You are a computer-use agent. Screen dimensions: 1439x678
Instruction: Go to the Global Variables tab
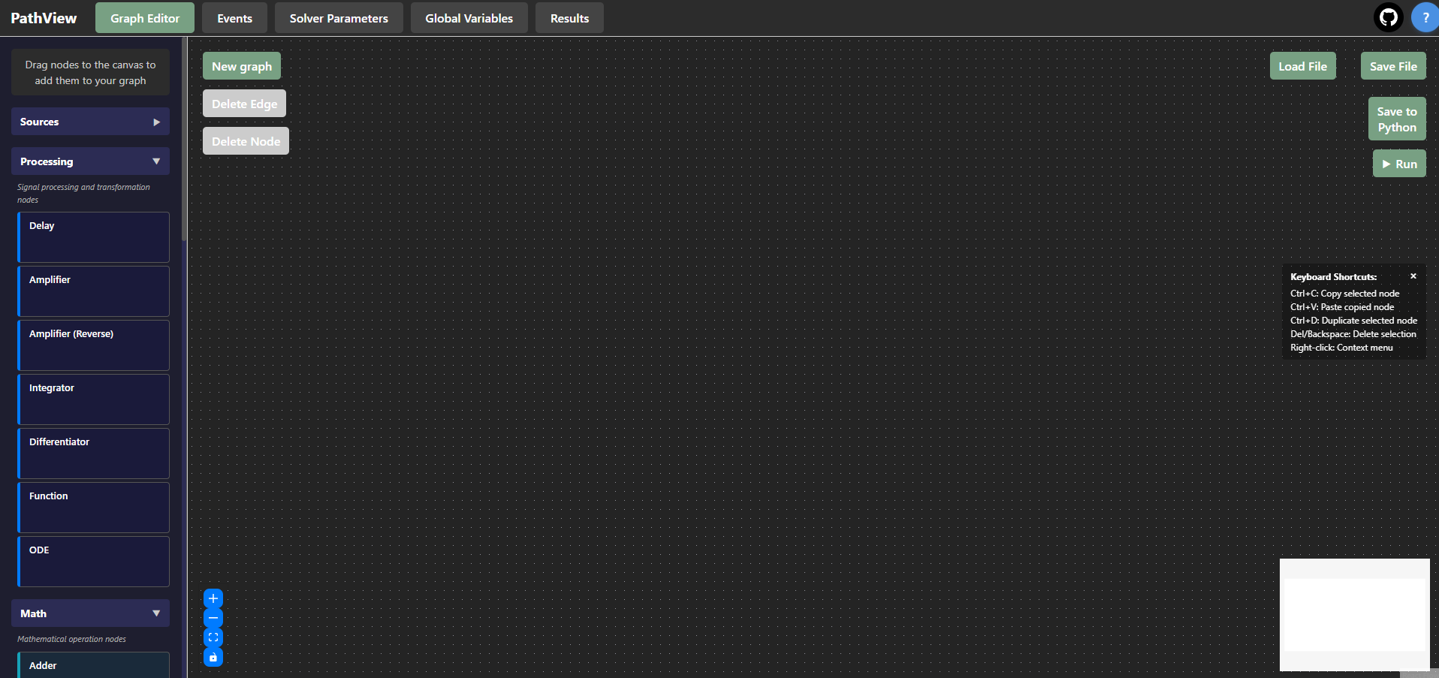click(469, 18)
